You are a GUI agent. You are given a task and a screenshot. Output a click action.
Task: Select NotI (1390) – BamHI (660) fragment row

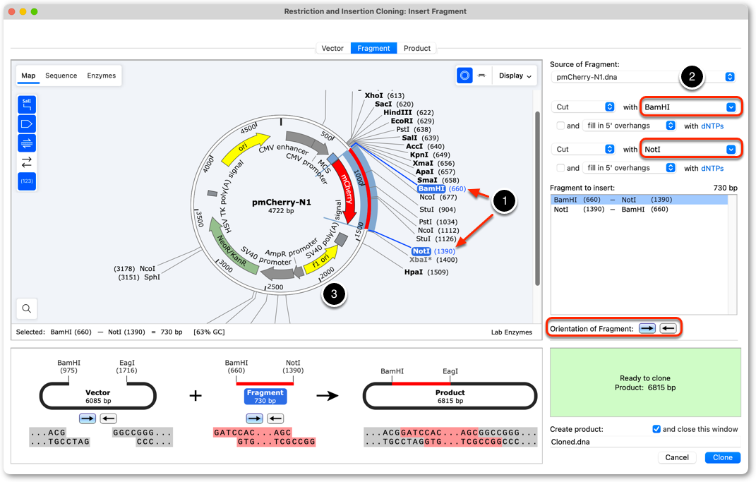pos(640,209)
